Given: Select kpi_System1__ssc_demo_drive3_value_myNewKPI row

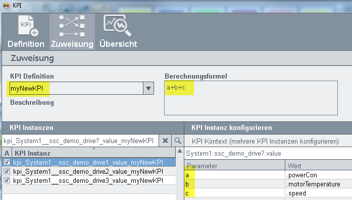Looking at the screenshot, I should click(x=88, y=180).
